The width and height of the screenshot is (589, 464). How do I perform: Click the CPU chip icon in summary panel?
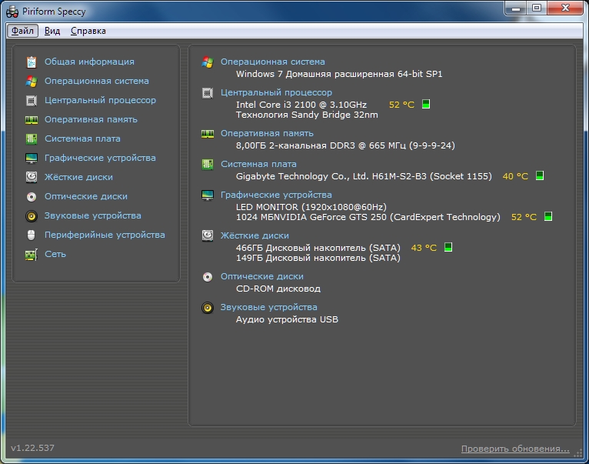pyautogui.click(x=208, y=93)
